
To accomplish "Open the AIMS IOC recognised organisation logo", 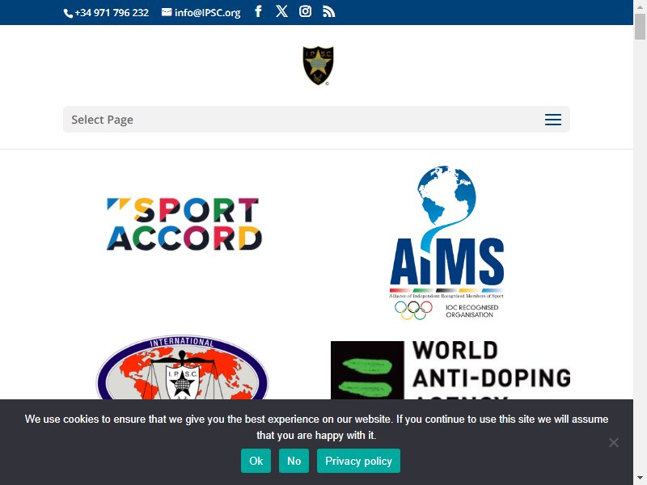I will pyautogui.click(x=446, y=243).
